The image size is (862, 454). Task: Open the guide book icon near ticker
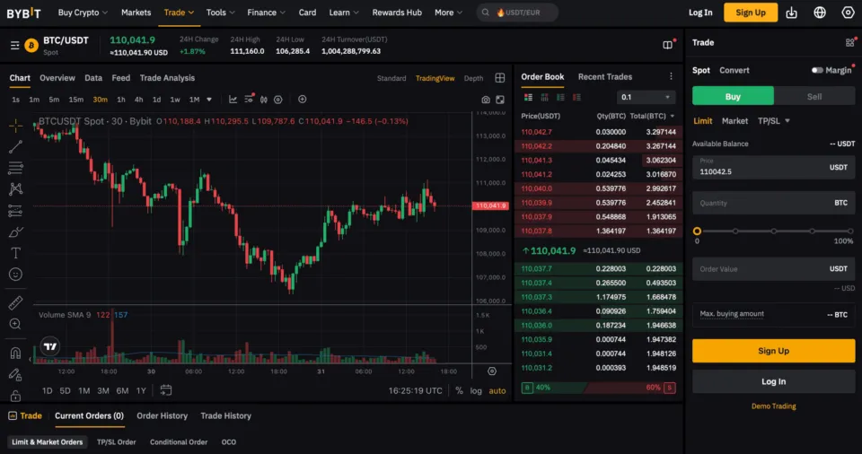(x=667, y=45)
